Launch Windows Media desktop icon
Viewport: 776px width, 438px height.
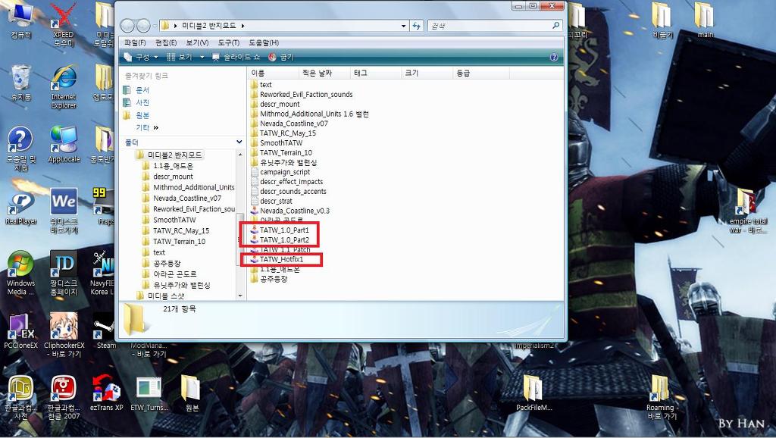pos(20,274)
